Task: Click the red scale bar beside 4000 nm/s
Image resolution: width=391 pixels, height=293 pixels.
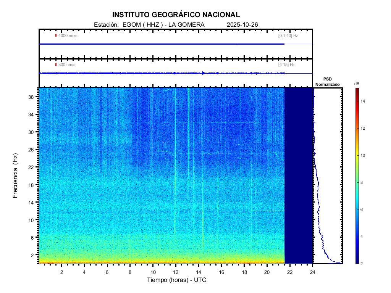Action: tap(56, 35)
